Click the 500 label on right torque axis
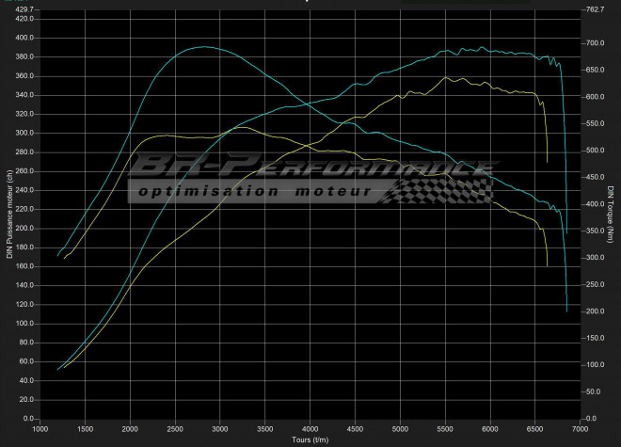 595,151
